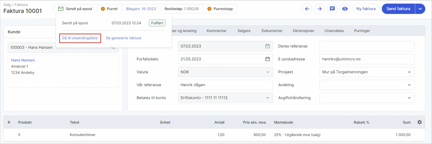432x144 pixels.
Task: Open the Hans Hansen customer link
Action: coord(23,60)
